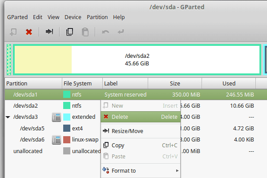This screenshot has width=267, height=178.
Task: Select the small /dev/sda1 dashed block in disk map
Action: click(9, 60)
